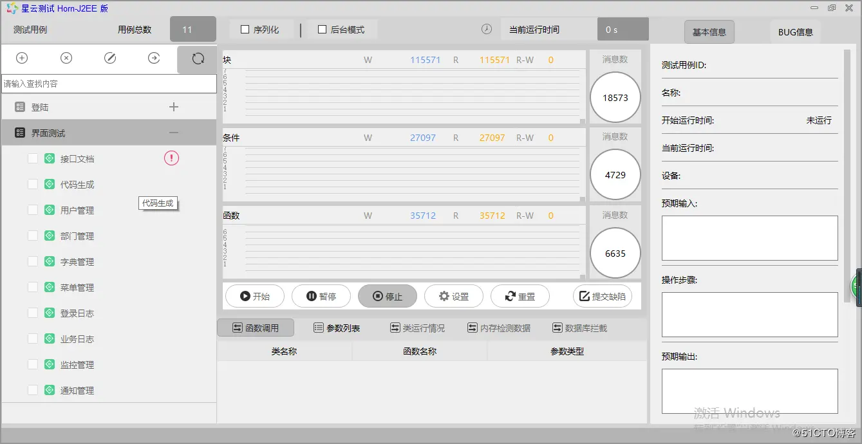
Task: Click the 星云测试 app logo icon
Action: [x=12, y=8]
